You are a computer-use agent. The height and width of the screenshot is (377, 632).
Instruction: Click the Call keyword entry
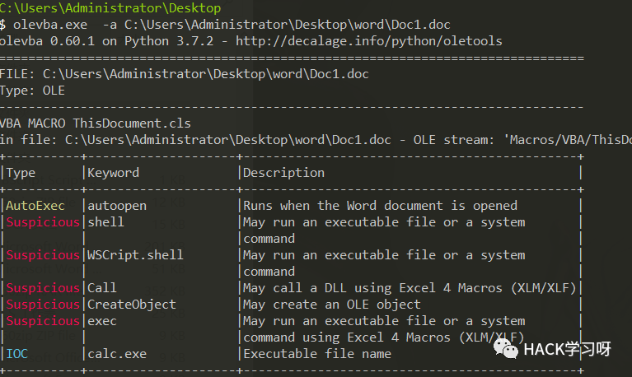102,288
